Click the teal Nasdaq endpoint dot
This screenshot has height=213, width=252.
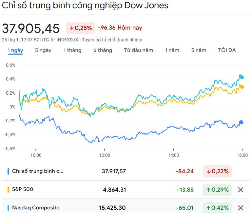click(x=242, y=78)
